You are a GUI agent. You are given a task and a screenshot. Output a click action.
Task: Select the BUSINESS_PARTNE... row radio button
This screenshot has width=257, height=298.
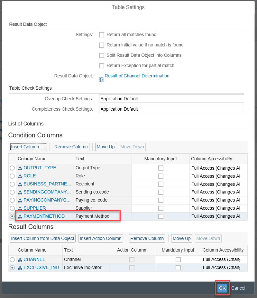tap(12, 184)
